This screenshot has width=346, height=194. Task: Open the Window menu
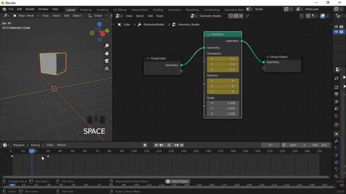click(43, 9)
